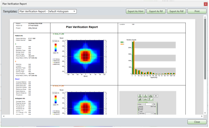Click the 'Patient Gender' label
The height and width of the screenshot is (128, 209).
[x=21, y=40]
